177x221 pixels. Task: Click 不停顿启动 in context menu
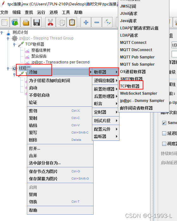pos(59,95)
